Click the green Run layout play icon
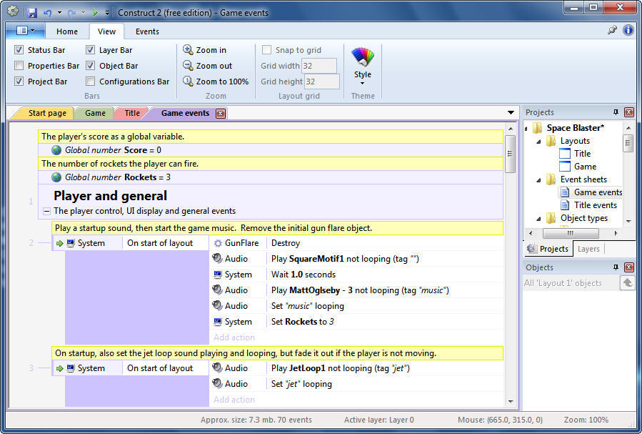Screen dimensions: 642x434 pos(95,13)
